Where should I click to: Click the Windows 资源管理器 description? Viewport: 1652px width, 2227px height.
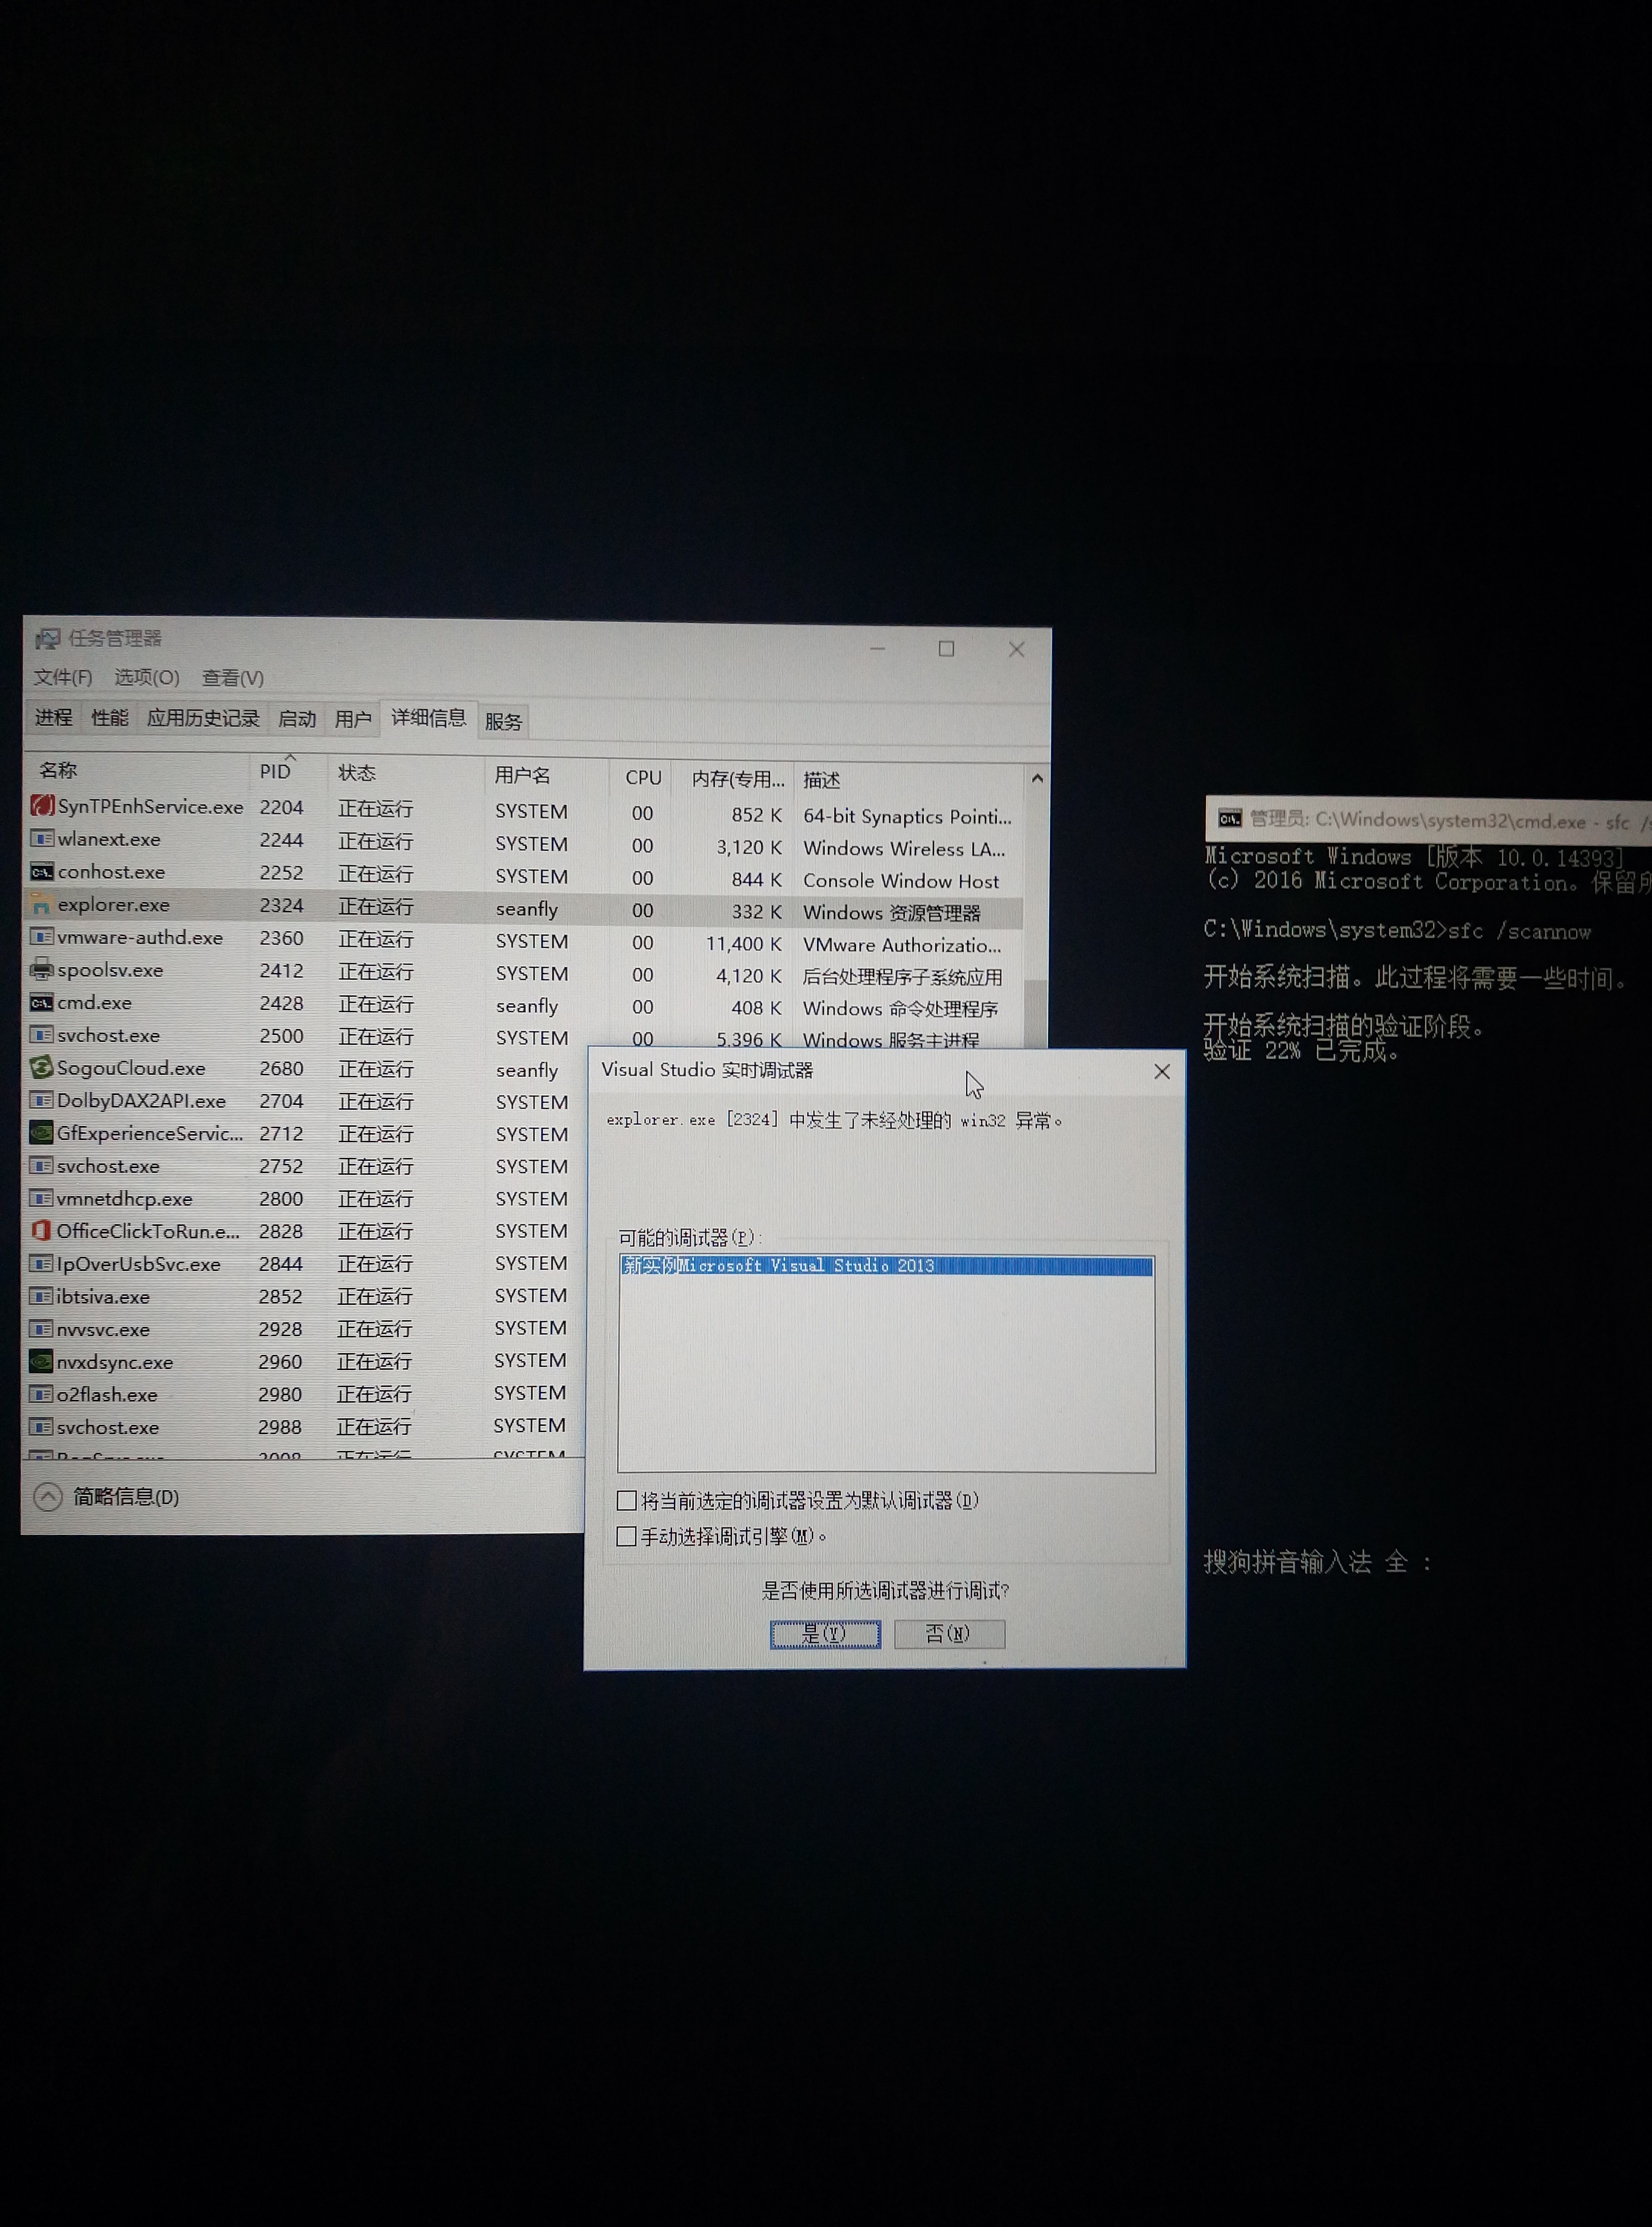pos(892,913)
